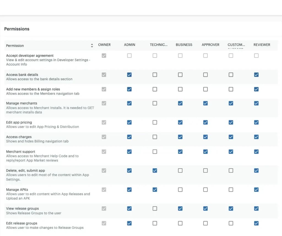Check Approver for Delete, edit, submit app

pyautogui.click(x=205, y=171)
